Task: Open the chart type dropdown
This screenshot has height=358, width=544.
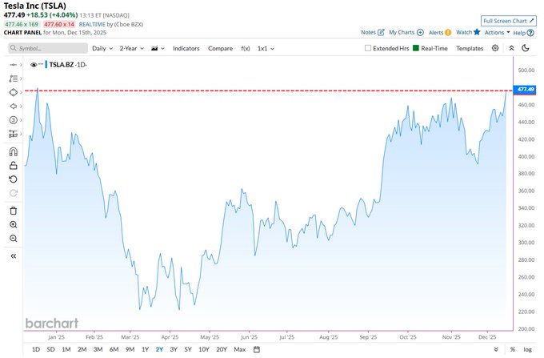Action: (x=158, y=49)
